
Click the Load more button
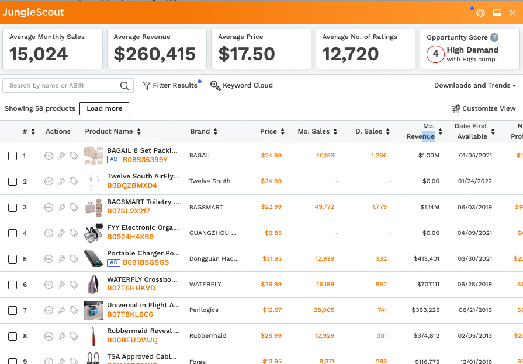(105, 109)
